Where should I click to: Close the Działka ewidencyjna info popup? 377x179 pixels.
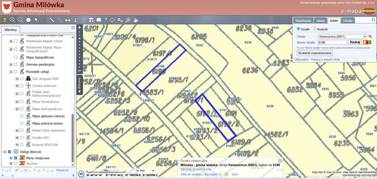(x=280, y=161)
